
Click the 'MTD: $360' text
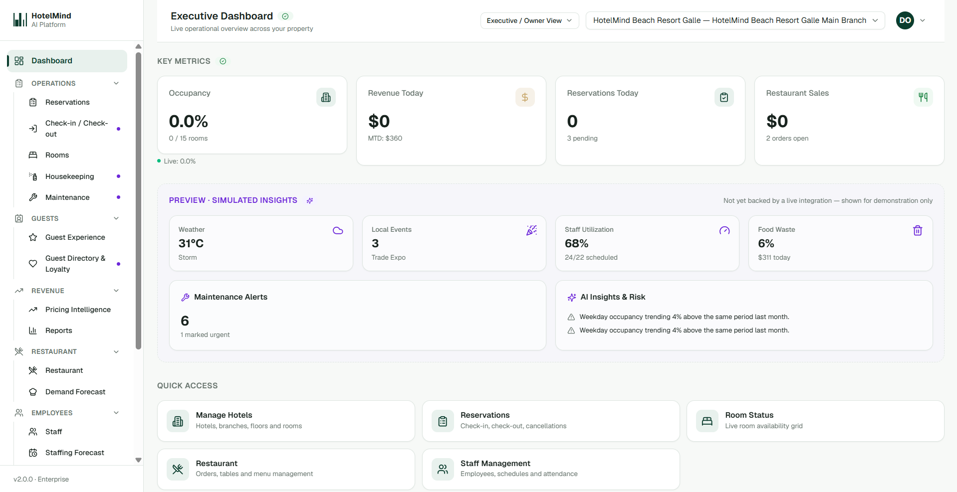(385, 138)
